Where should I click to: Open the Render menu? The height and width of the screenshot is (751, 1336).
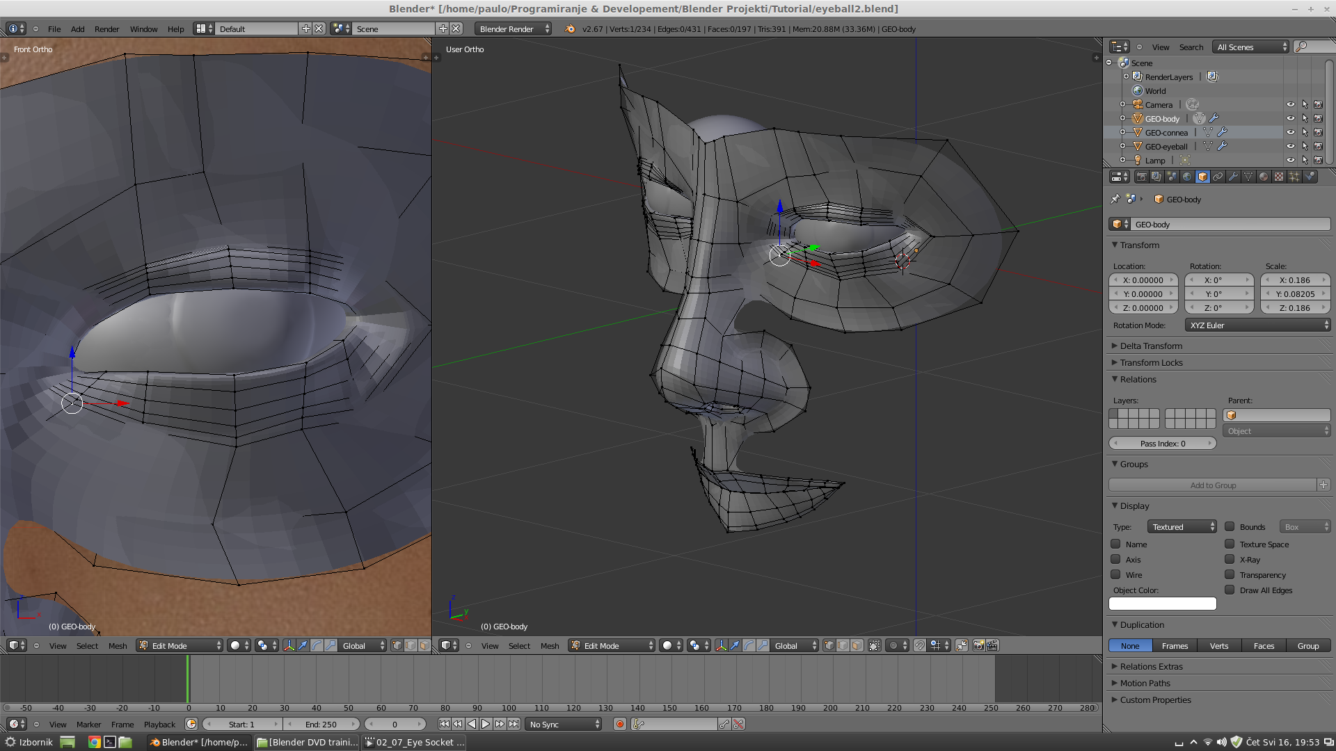point(106,29)
